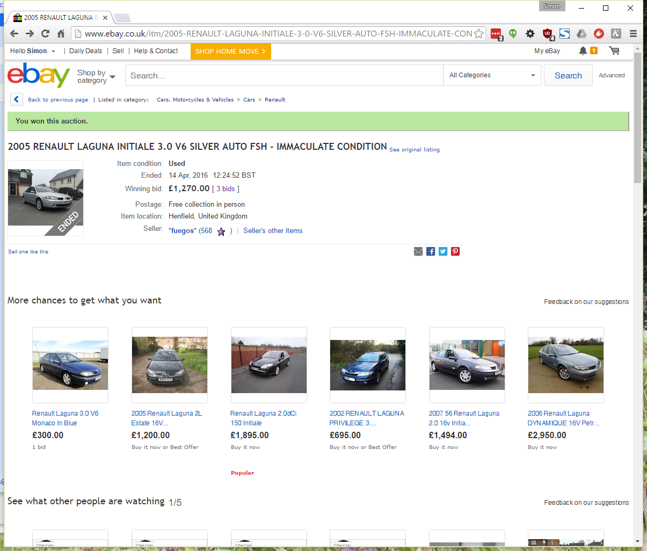Click the blue Search button
The width and height of the screenshot is (647, 551).
[568, 75]
